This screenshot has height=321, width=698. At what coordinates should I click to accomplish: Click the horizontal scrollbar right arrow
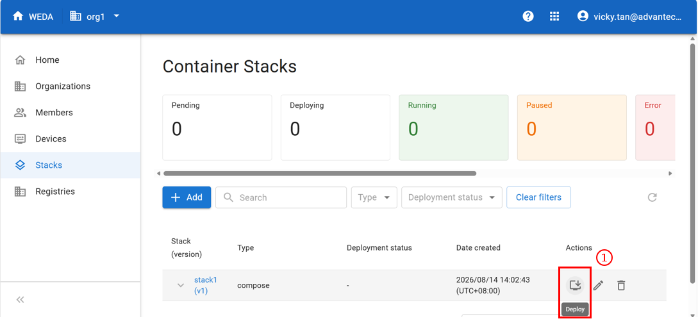(670, 173)
